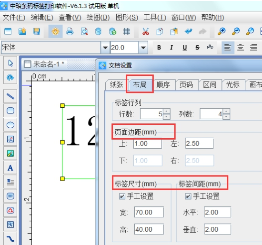The image size is (262, 245).
Task: Open the 工具(T) menu
Action: pos(155,17)
